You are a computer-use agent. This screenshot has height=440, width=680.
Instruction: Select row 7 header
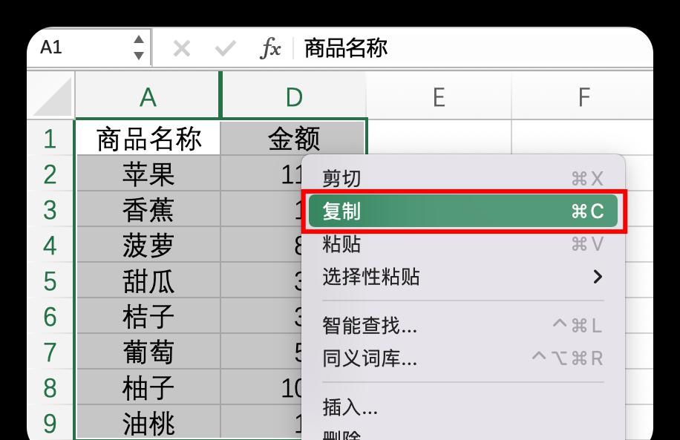50,352
